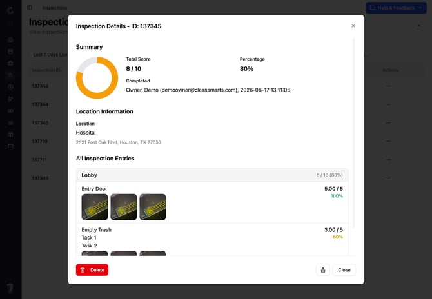Open the Last 7 Days date filter

tap(50, 55)
